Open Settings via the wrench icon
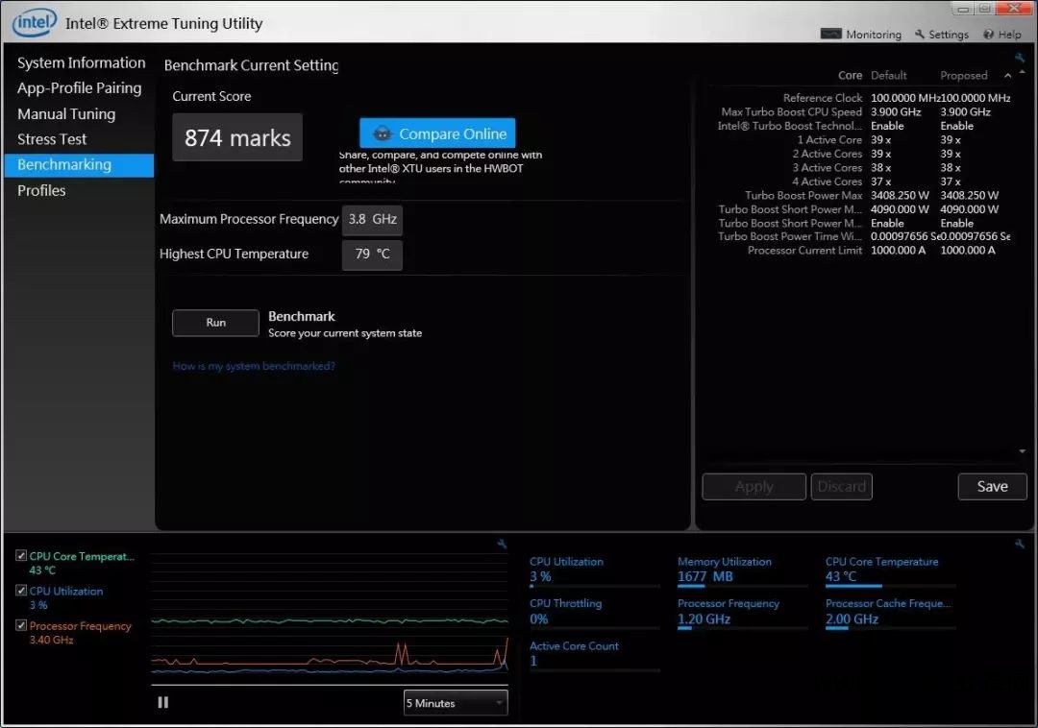The width and height of the screenshot is (1038, 728). (x=920, y=35)
